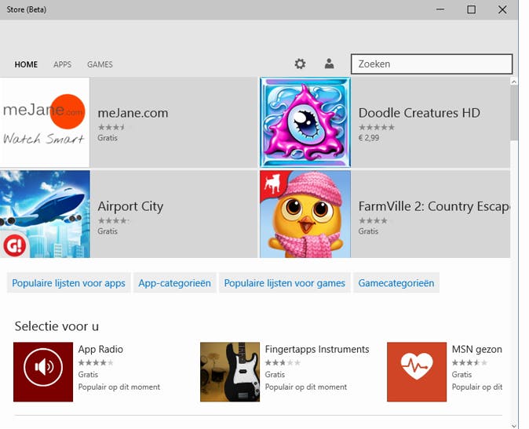
Task: Open the Airport City app icon
Action: click(x=45, y=214)
